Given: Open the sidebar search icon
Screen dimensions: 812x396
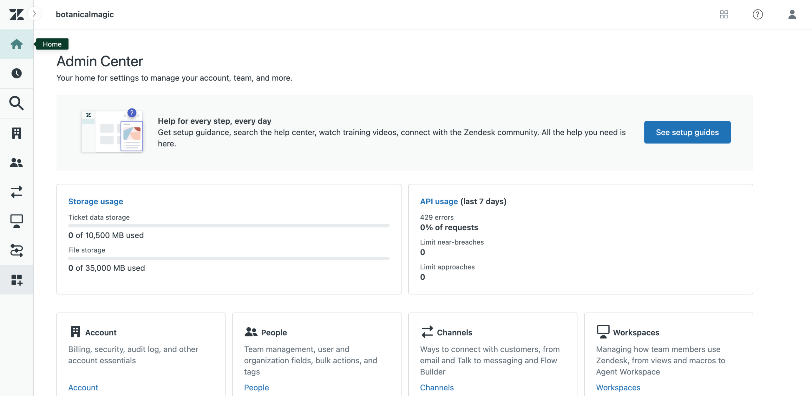Looking at the screenshot, I should (16, 103).
